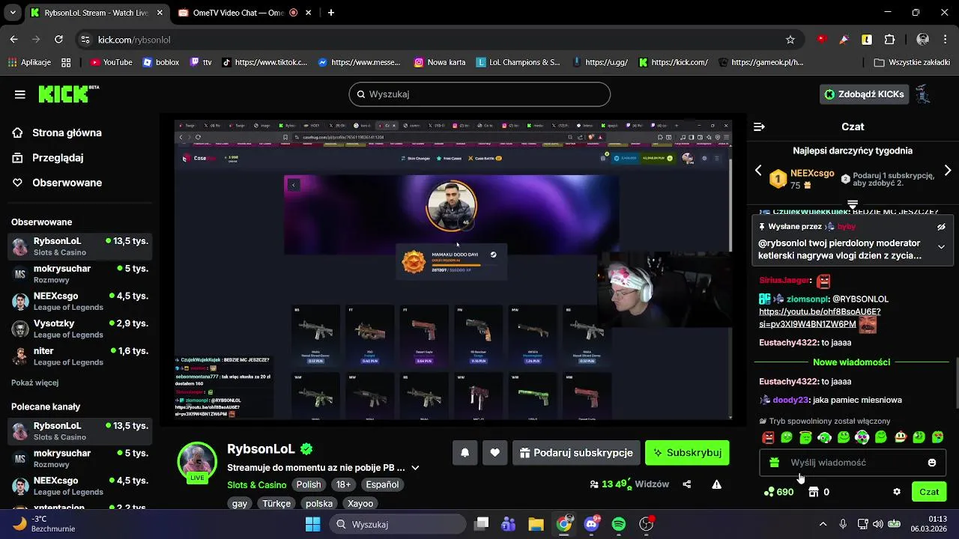The width and height of the screenshot is (959, 539).
Task: Open YouTube bookmark
Action: coord(111,63)
